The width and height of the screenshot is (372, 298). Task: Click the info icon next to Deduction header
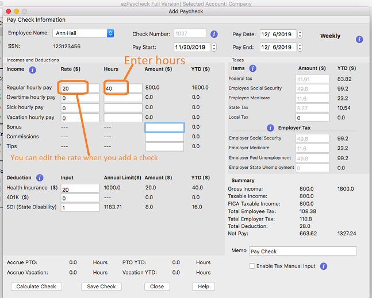(x=40, y=177)
